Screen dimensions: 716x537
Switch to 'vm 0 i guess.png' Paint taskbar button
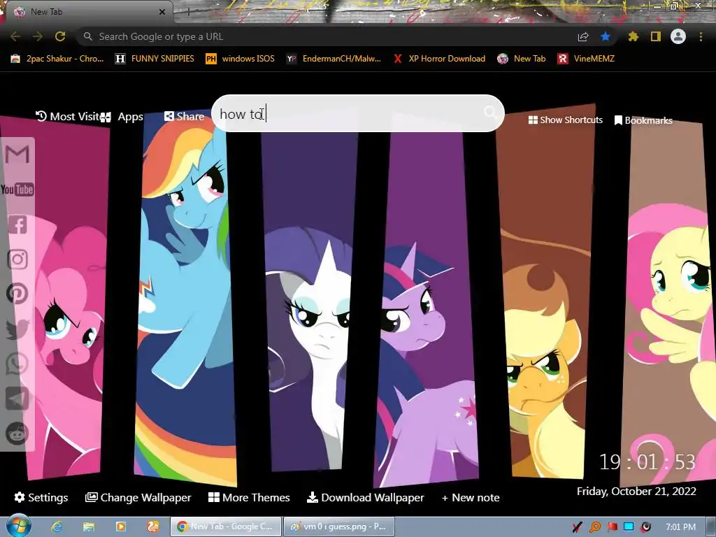click(339, 527)
